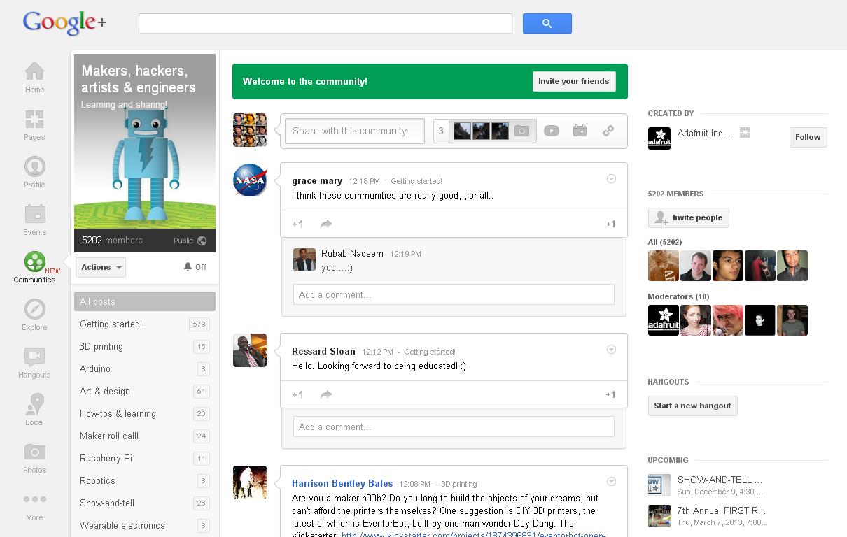Open Hangouts from the sidebar

[x=34, y=362]
